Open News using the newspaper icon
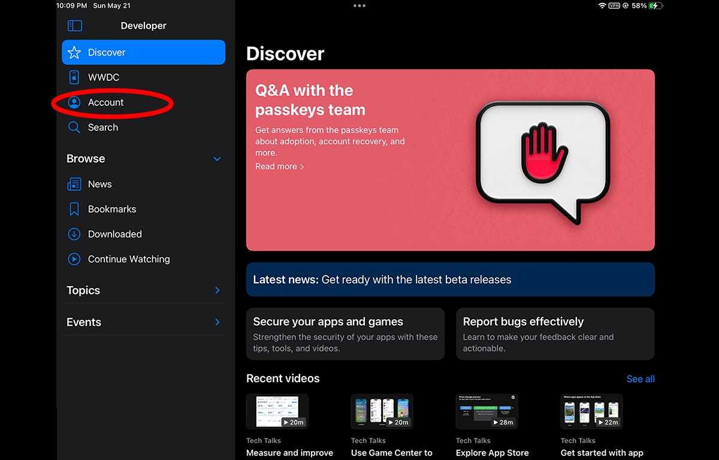The image size is (719, 460). coord(74,184)
